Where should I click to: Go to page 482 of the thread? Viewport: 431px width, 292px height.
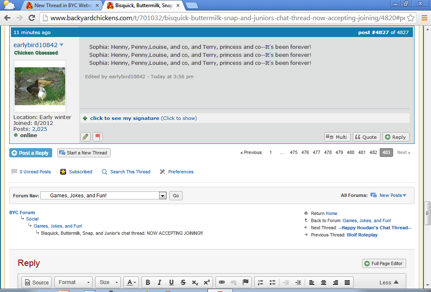[373, 153]
